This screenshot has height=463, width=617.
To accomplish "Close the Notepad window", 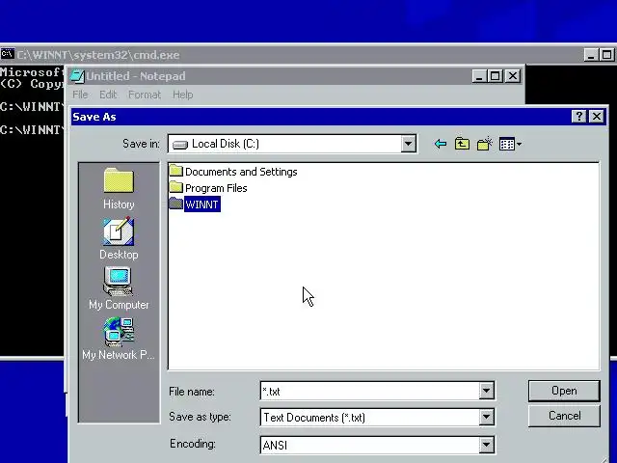I will [x=513, y=76].
